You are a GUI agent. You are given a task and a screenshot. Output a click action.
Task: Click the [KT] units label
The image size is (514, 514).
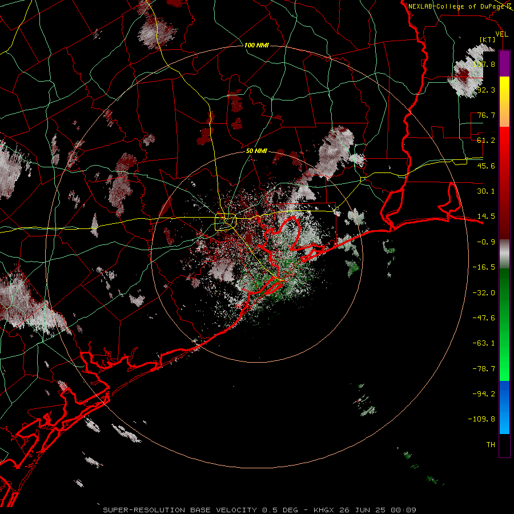tap(488, 39)
